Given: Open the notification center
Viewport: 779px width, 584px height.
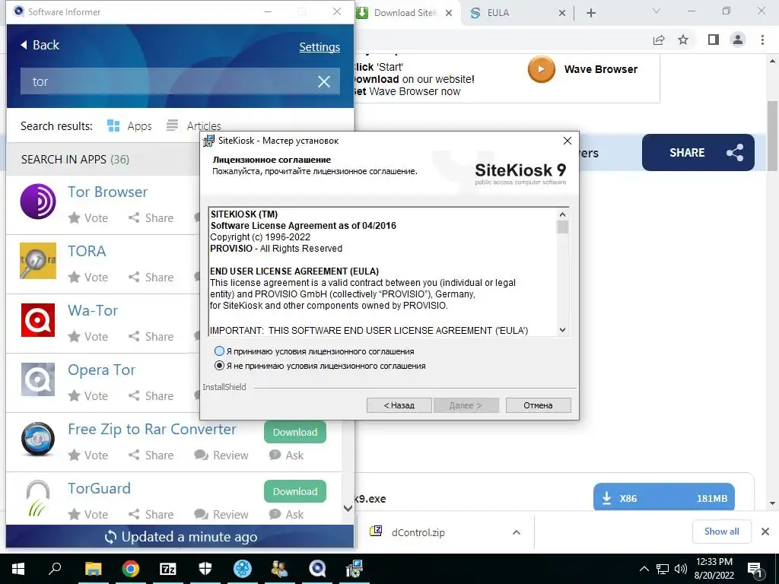Looking at the screenshot, I should tap(755, 569).
